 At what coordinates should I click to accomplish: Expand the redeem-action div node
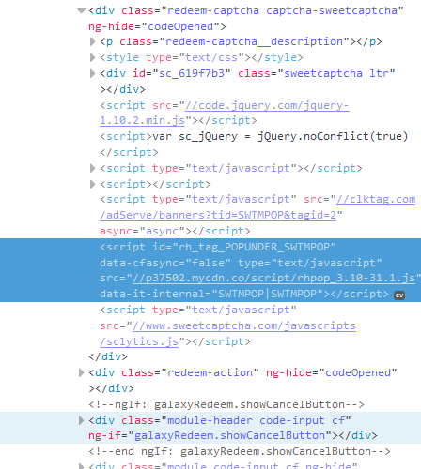81,372
